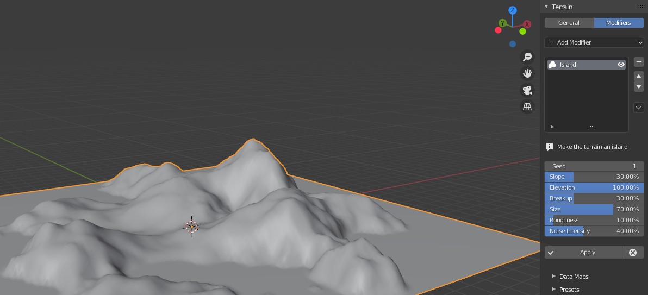Click the red X axis gizmo handle
Viewport: 648px width, 295px height.
[x=527, y=24]
